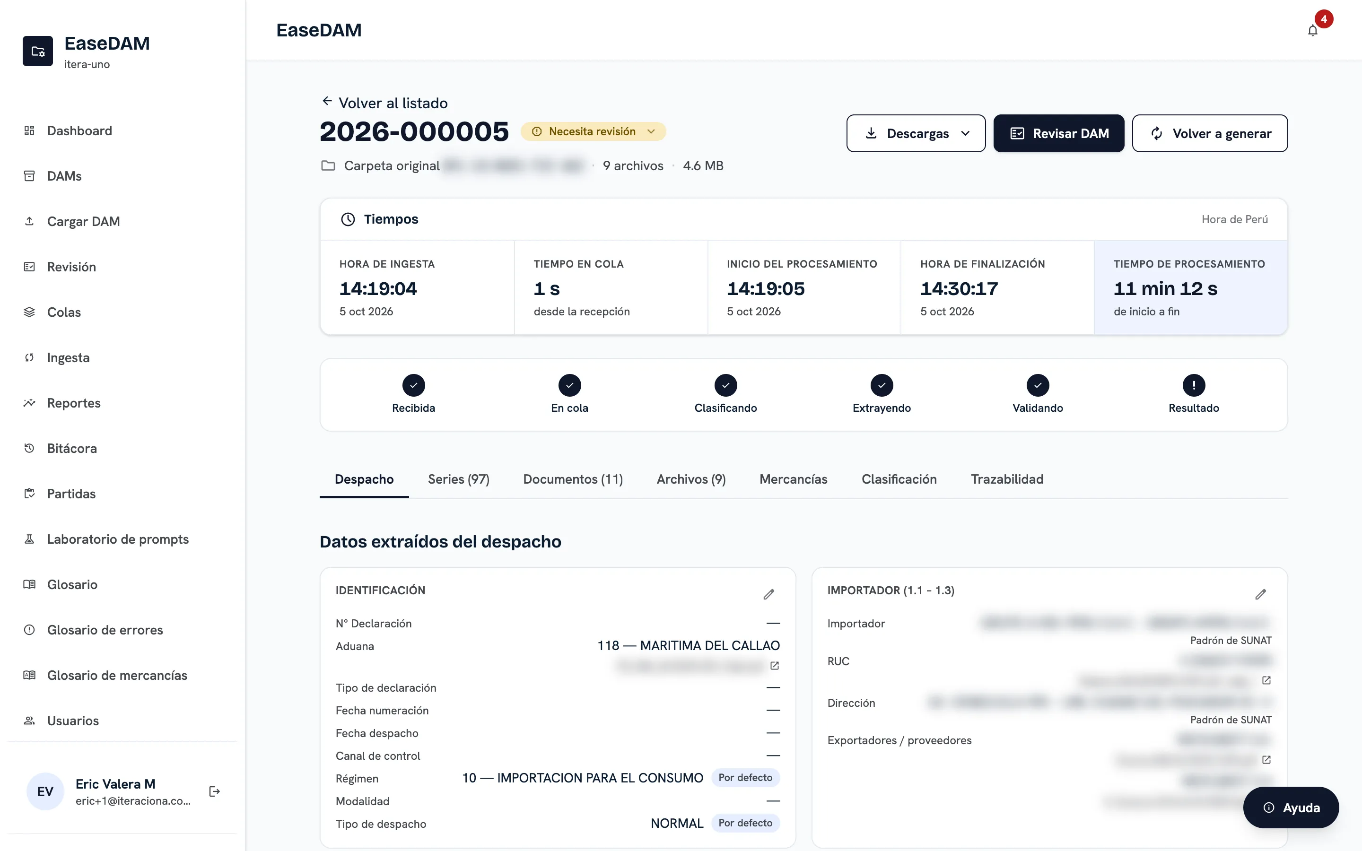Click the EaseDAM logo icon in sidebar
The image size is (1362, 851).
(x=38, y=51)
